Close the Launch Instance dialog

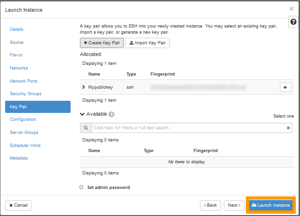(292, 8)
